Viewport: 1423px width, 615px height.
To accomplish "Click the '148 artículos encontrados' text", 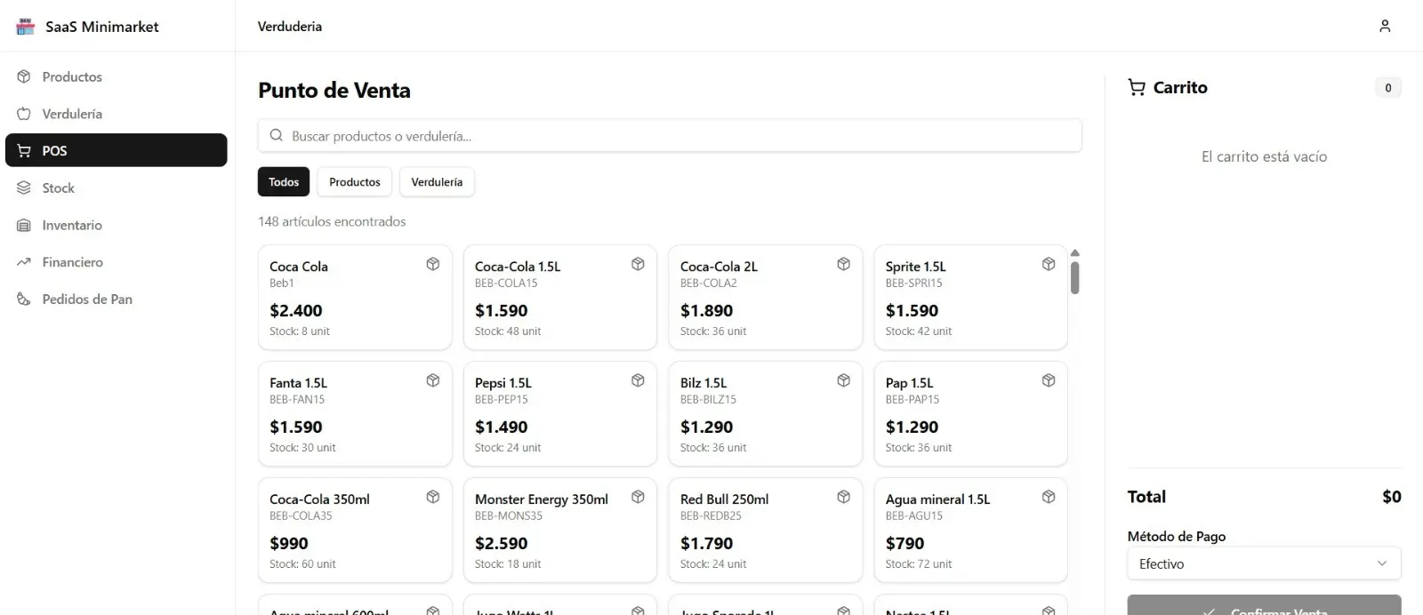I will [x=332, y=221].
